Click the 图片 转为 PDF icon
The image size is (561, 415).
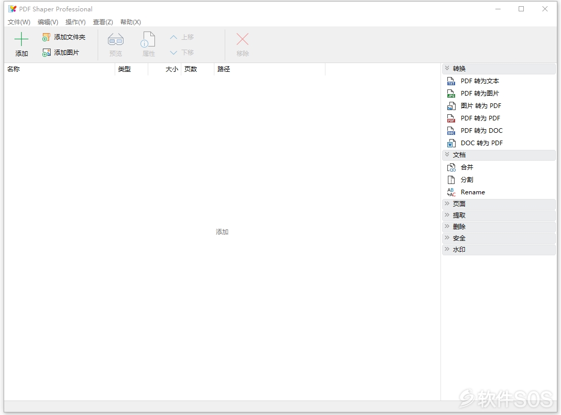tap(451, 106)
